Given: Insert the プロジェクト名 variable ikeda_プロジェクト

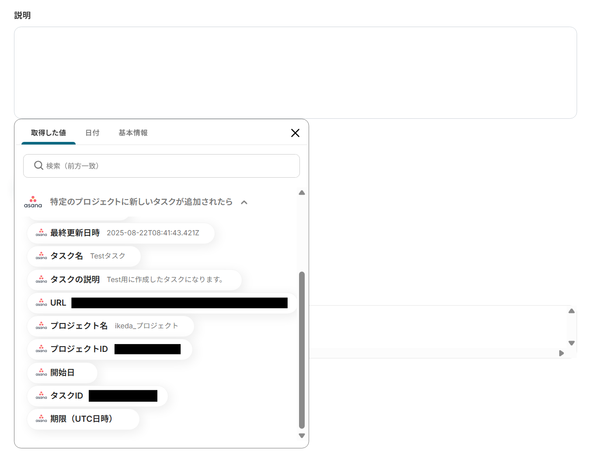Looking at the screenshot, I should click(109, 326).
